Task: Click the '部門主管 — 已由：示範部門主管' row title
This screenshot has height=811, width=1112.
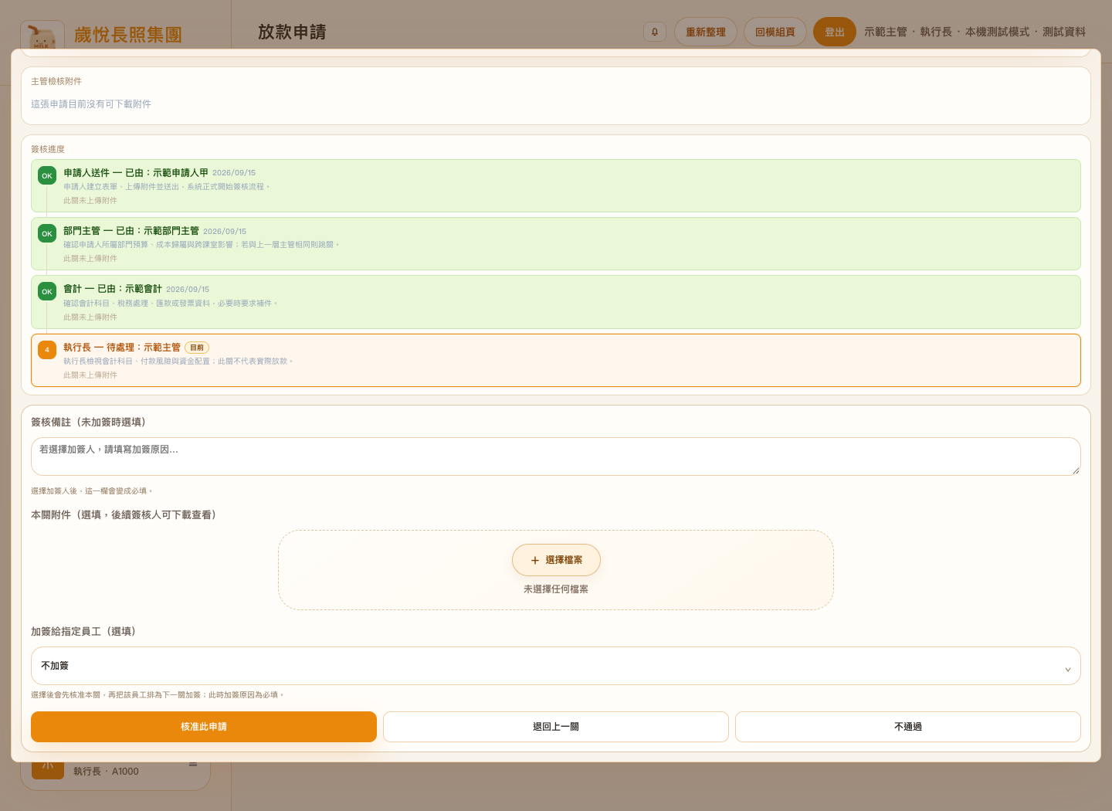Action: click(131, 231)
